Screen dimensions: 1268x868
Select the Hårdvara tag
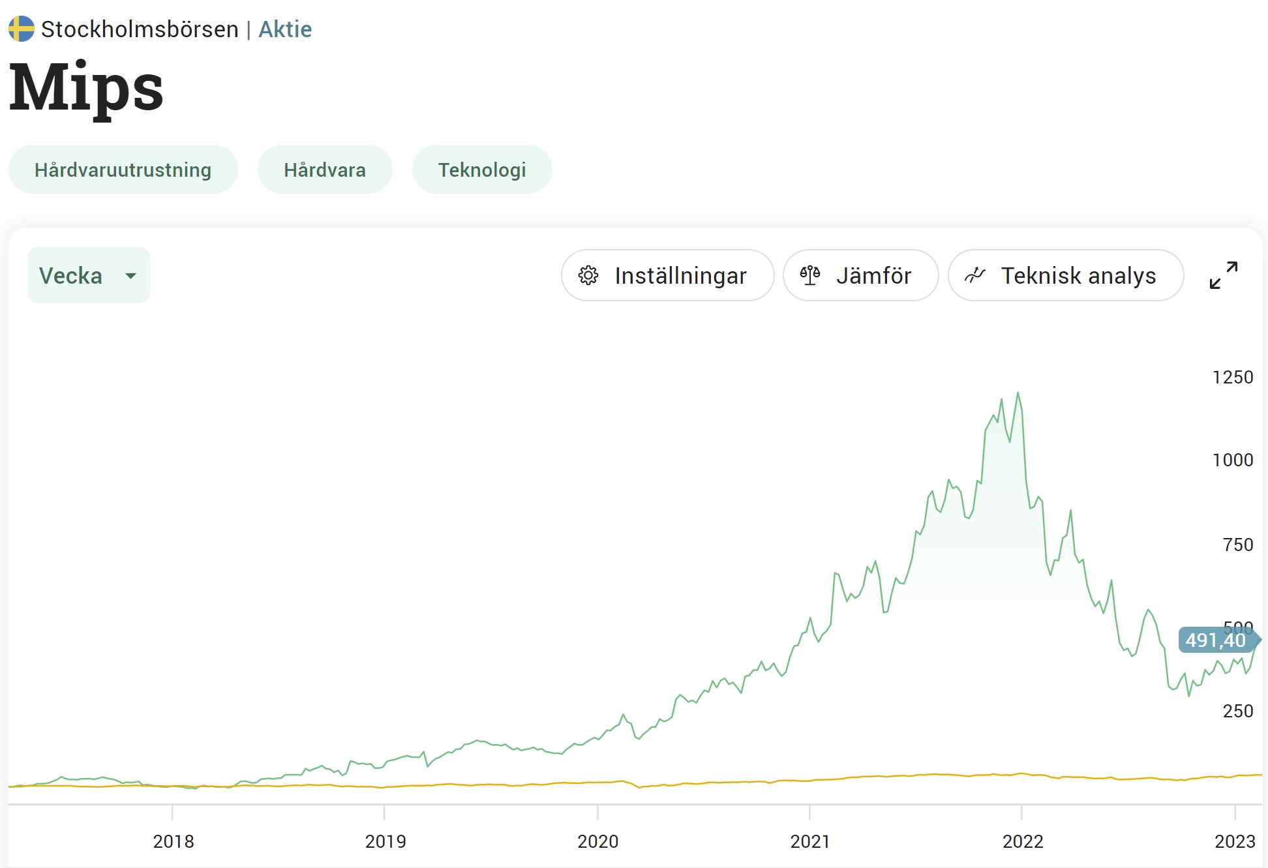click(x=325, y=170)
